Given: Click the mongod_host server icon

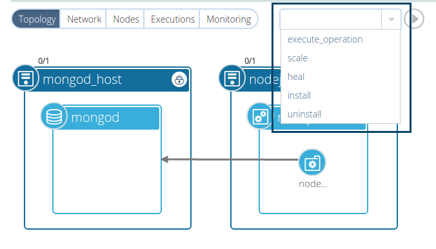Looking at the screenshot, I should (26, 78).
